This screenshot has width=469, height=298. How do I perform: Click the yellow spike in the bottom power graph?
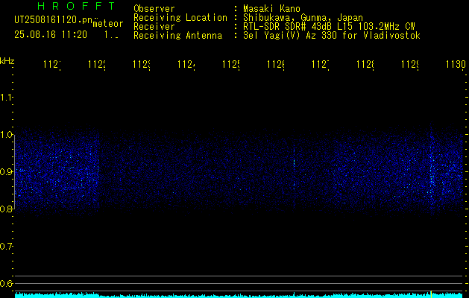(x=431, y=294)
